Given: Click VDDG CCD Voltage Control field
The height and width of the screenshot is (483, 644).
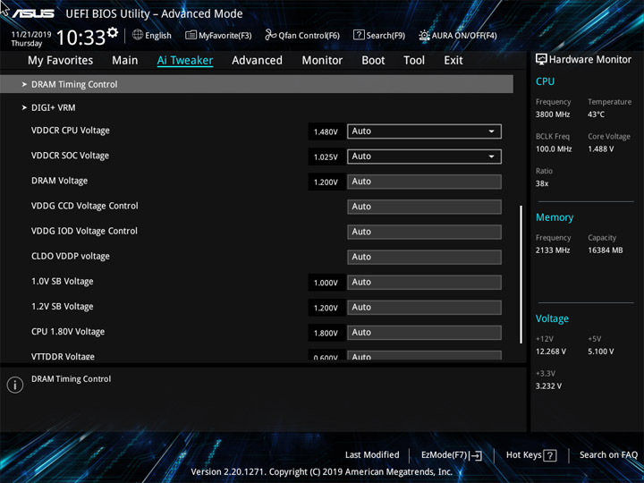Looking at the screenshot, I should coord(424,207).
